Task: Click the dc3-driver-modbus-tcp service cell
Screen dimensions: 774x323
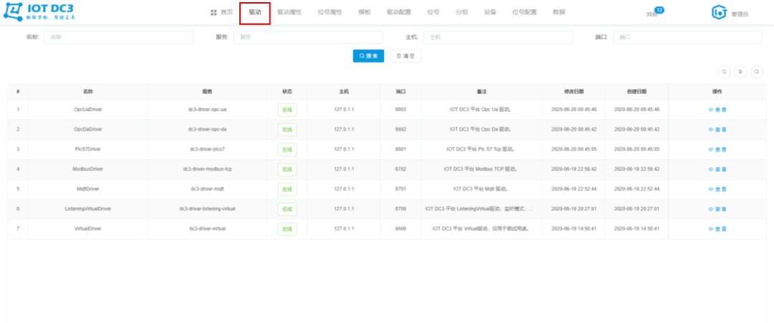Action: [207, 169]
